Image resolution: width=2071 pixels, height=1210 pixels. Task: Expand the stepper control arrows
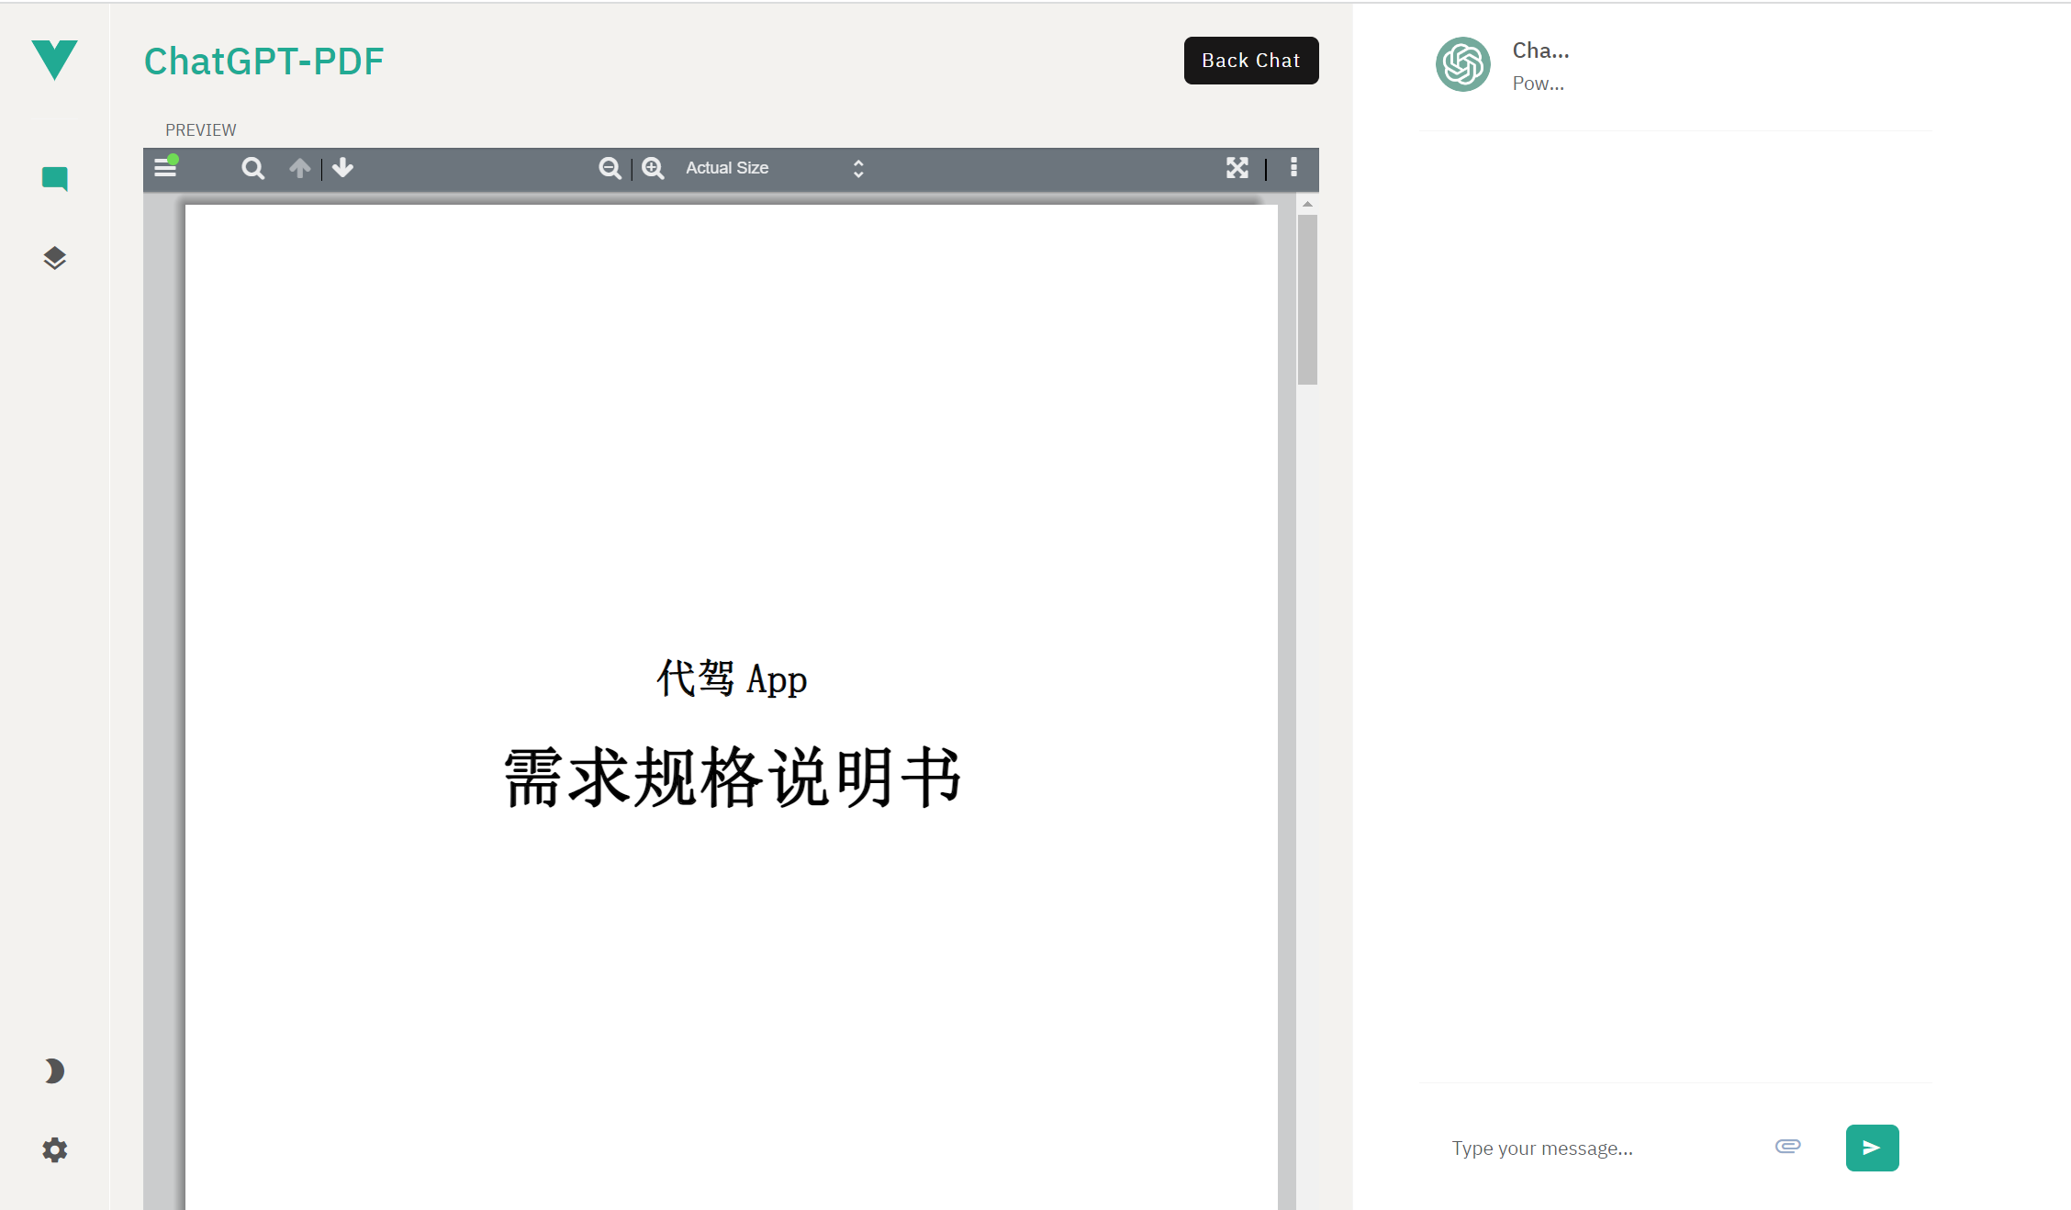click(858, 169)
